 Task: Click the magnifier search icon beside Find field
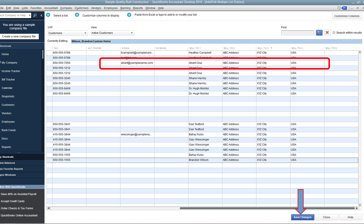pyautogui.click(x=319, y=33)
